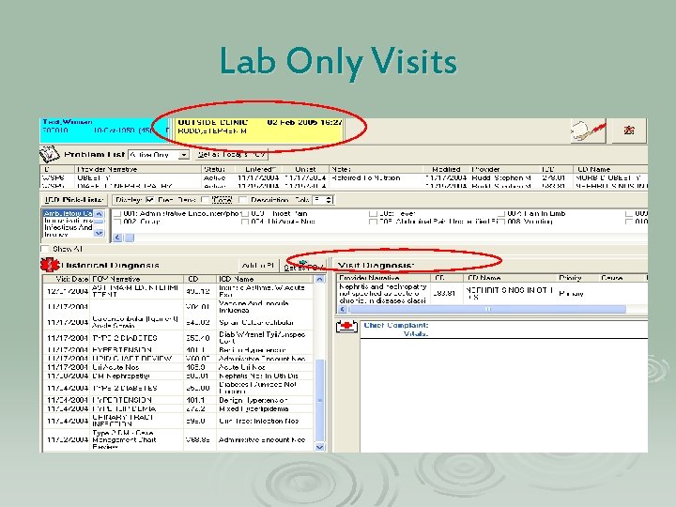The width and height of the screenshot is (676, 507).
Task: Check the 008 Vomiting pick list item
Action: (501, 222)
